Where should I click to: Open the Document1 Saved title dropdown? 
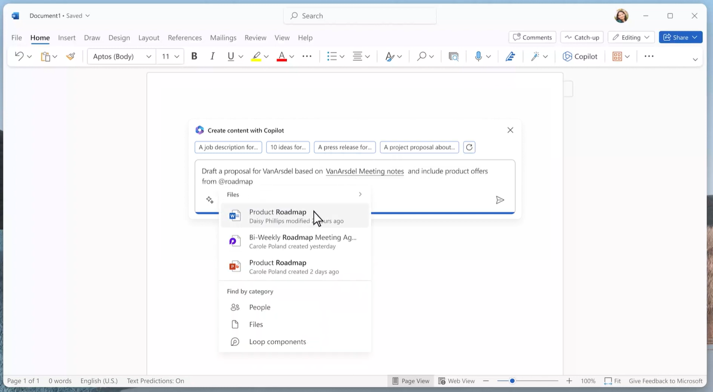60,16
